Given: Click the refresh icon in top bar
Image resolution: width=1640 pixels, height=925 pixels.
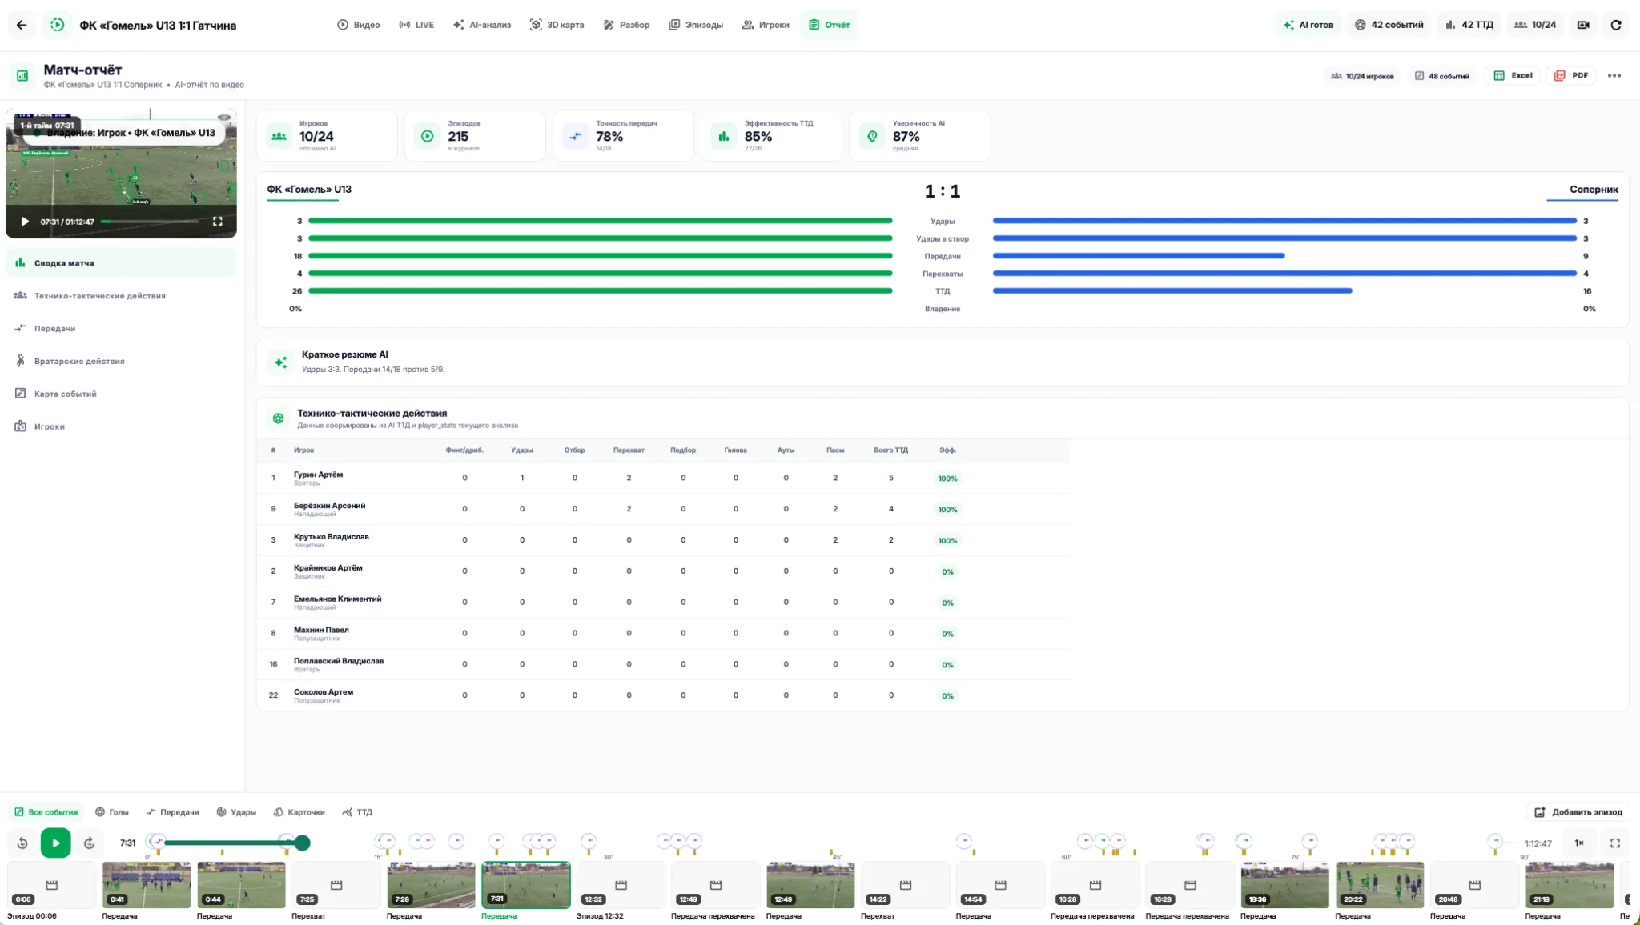Looking at the screenshot, I should pyautogui.click(x=1616, y=25).
